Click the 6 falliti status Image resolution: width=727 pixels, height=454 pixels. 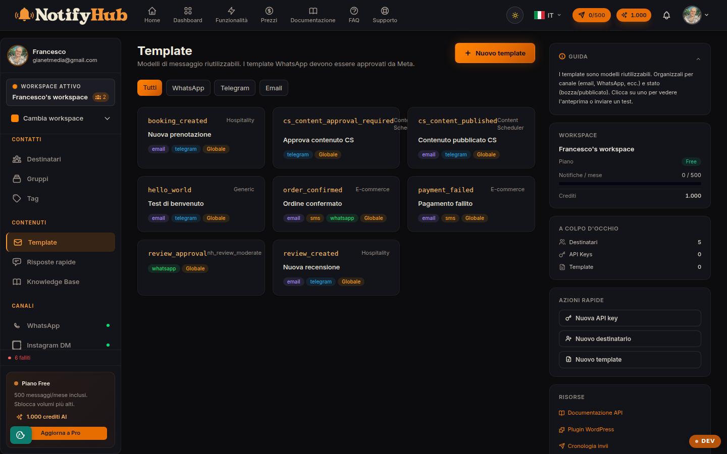tap(19, 358)
